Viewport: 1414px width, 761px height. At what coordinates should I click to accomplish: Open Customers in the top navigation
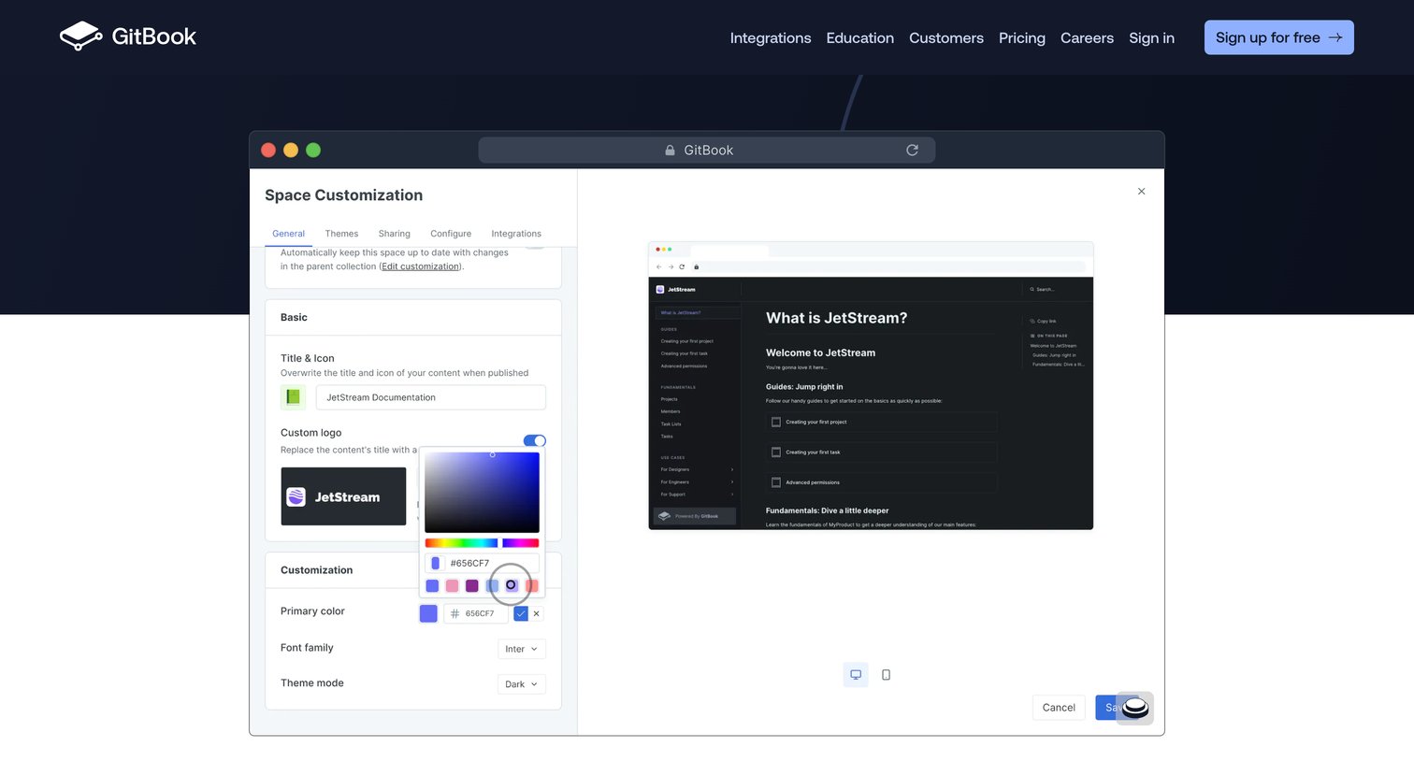[x=946, y=37]
